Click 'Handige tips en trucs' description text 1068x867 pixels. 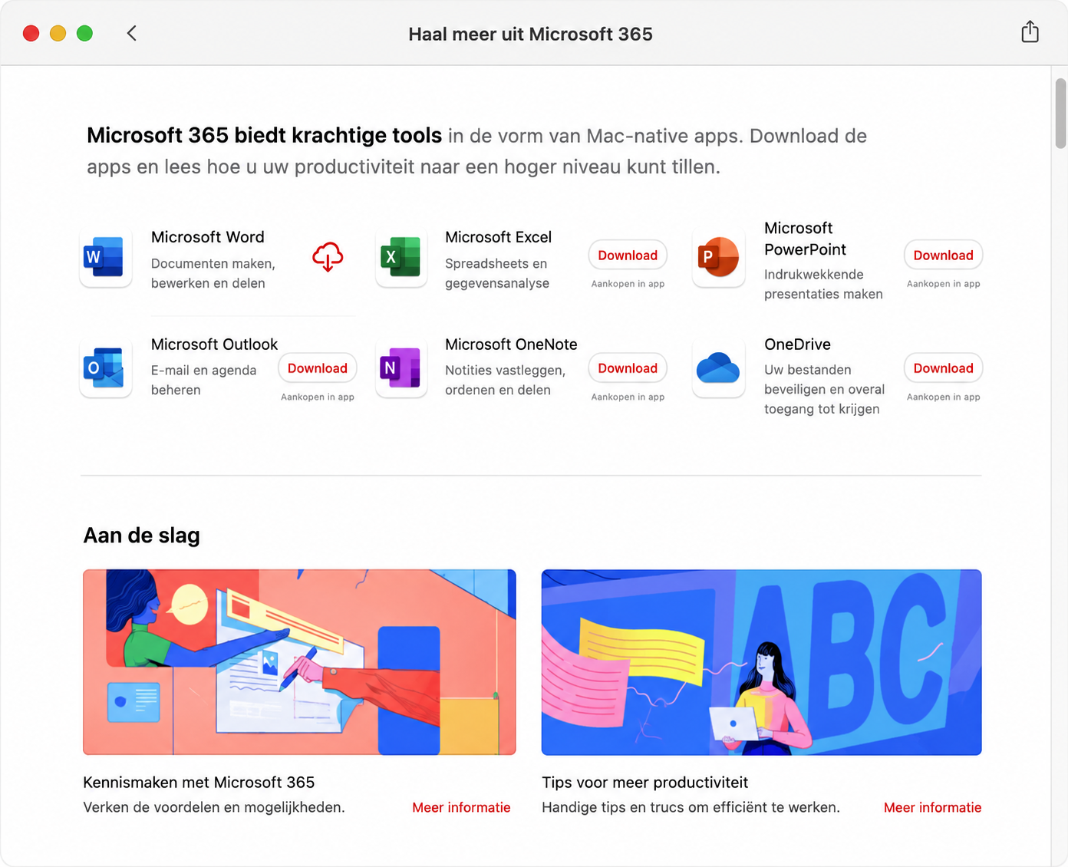click(x=691, y=807)
